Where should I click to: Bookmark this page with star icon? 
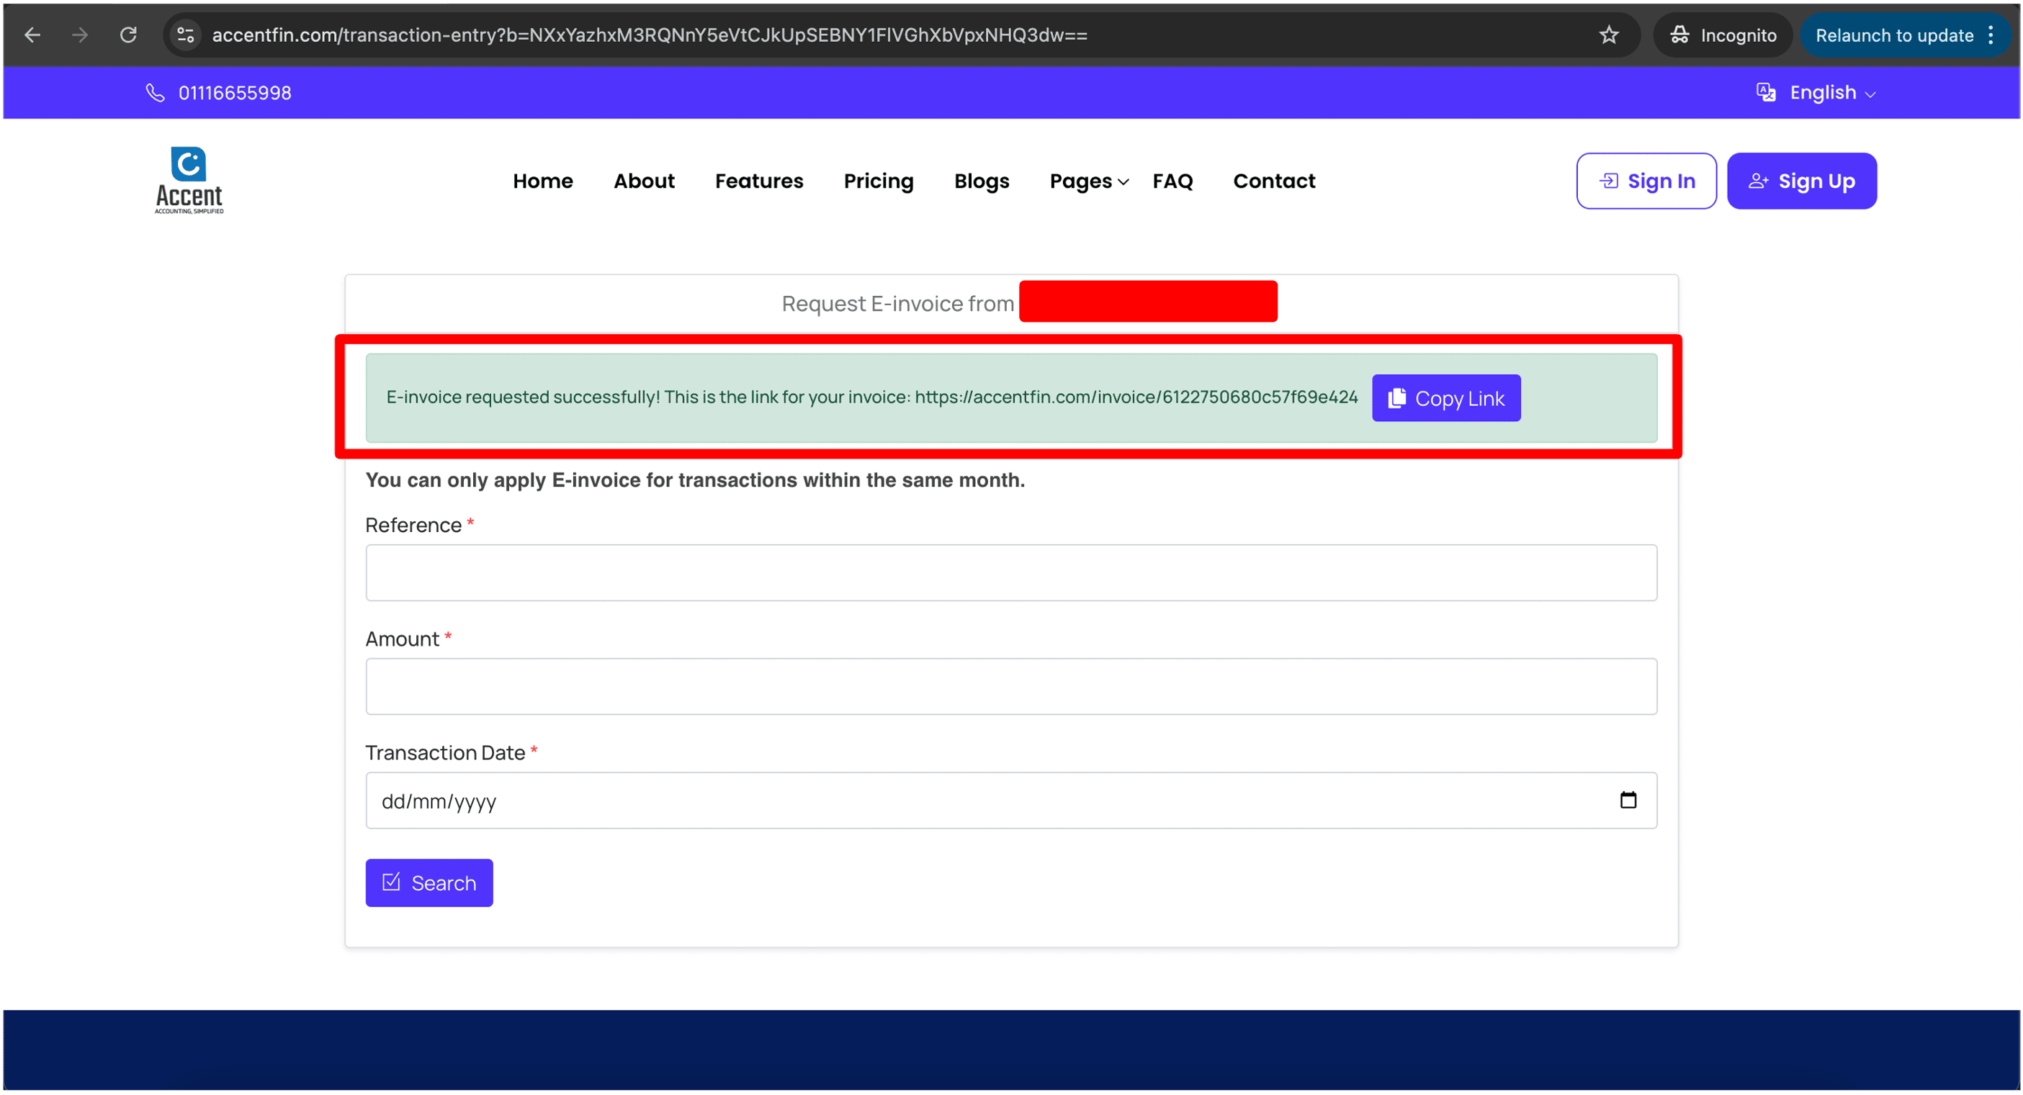[1609, 35]
